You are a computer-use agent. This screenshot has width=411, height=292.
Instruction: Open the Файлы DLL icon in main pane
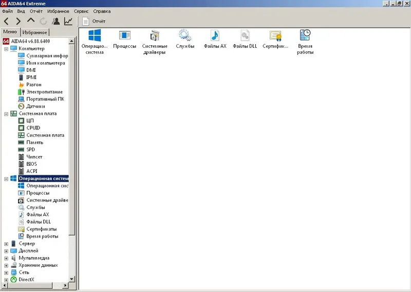click(245, 39)
